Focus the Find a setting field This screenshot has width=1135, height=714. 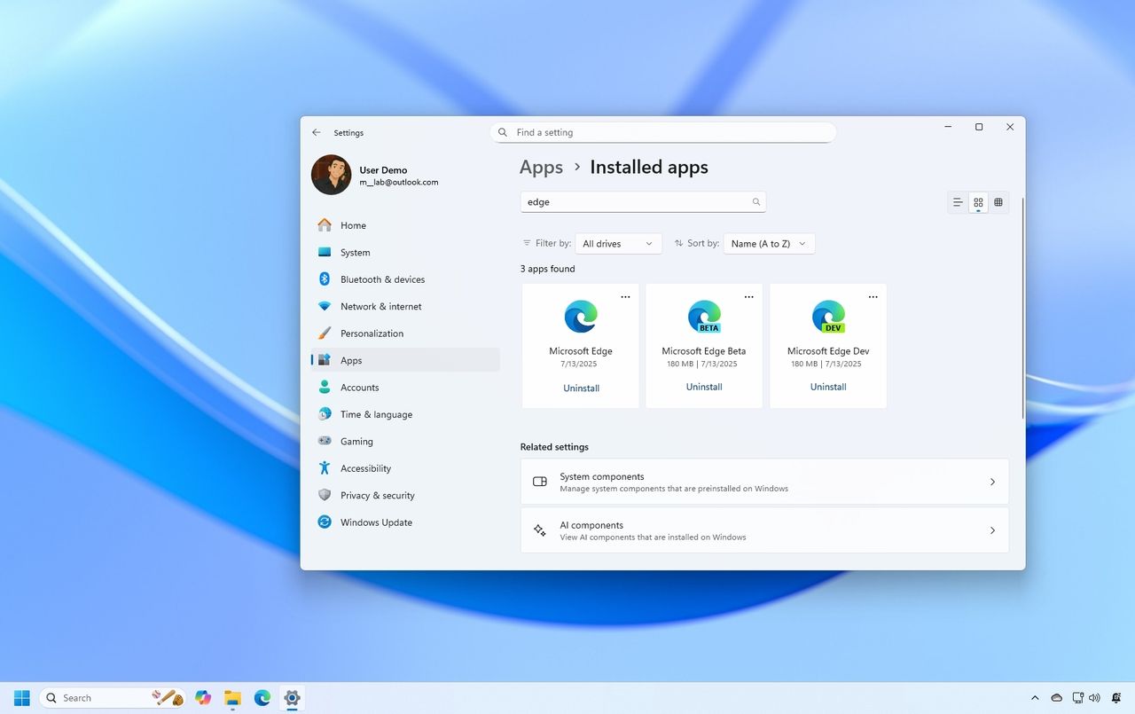click(663, 132)
